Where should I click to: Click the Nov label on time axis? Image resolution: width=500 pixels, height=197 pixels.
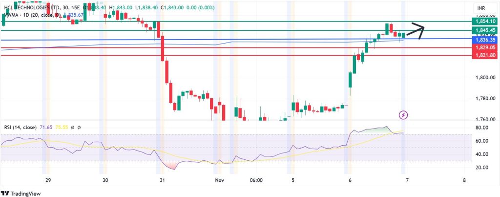pos(219,180)
